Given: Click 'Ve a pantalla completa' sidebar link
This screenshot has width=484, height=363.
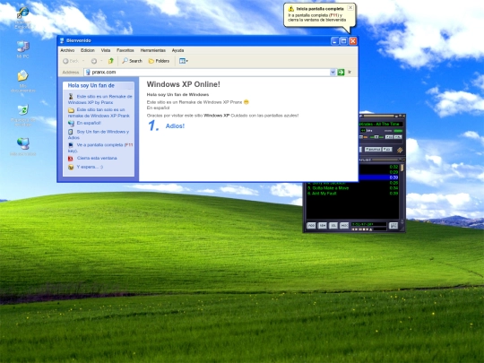Looking at the screenshot, I should click(100, 148).
